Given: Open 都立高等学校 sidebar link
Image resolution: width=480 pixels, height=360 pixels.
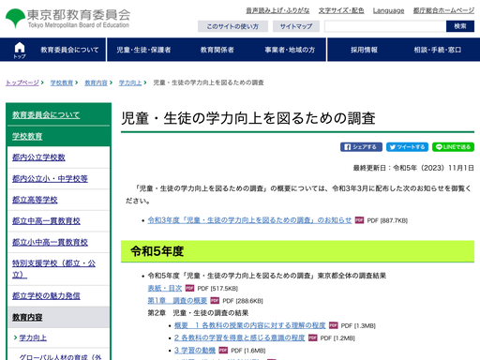Looking at the screenshot, I should [35, 200].
